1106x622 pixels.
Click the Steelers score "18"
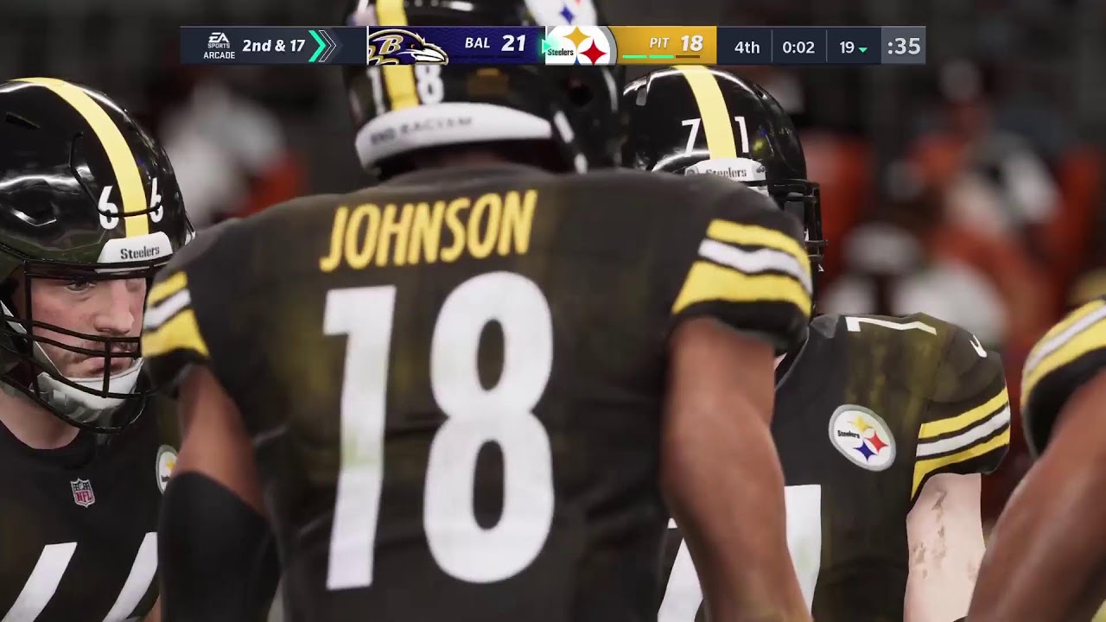(691, 42)
